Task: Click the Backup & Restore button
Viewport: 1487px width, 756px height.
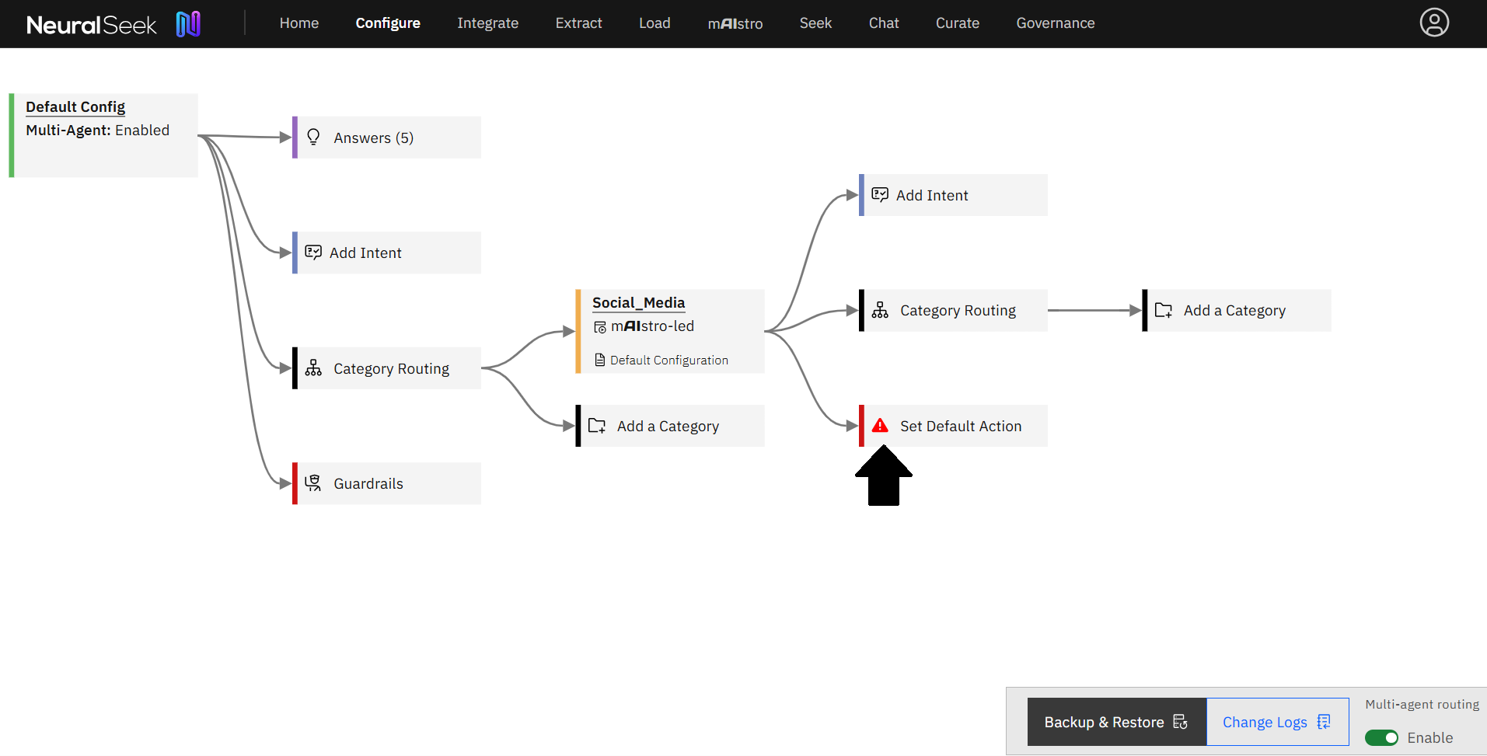Action: [x=1115, y=722]
